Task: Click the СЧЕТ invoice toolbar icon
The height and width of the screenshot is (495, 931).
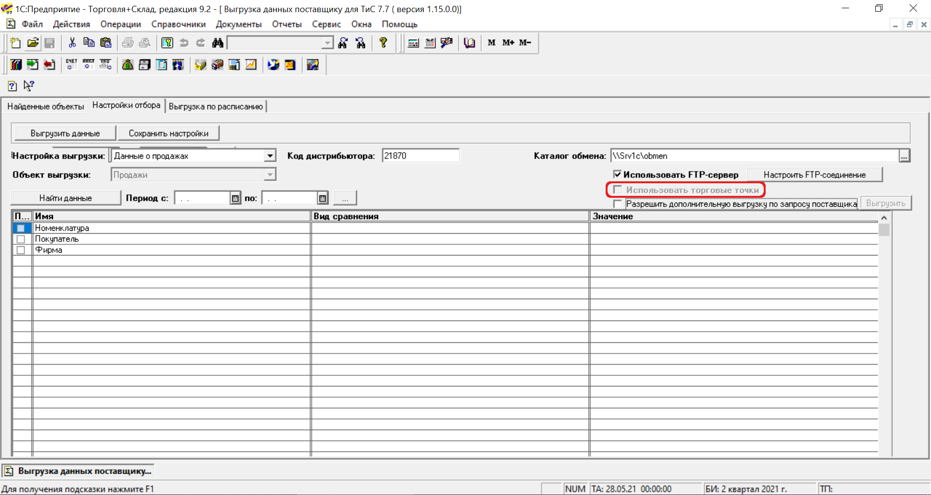Action: coord(72,64)
